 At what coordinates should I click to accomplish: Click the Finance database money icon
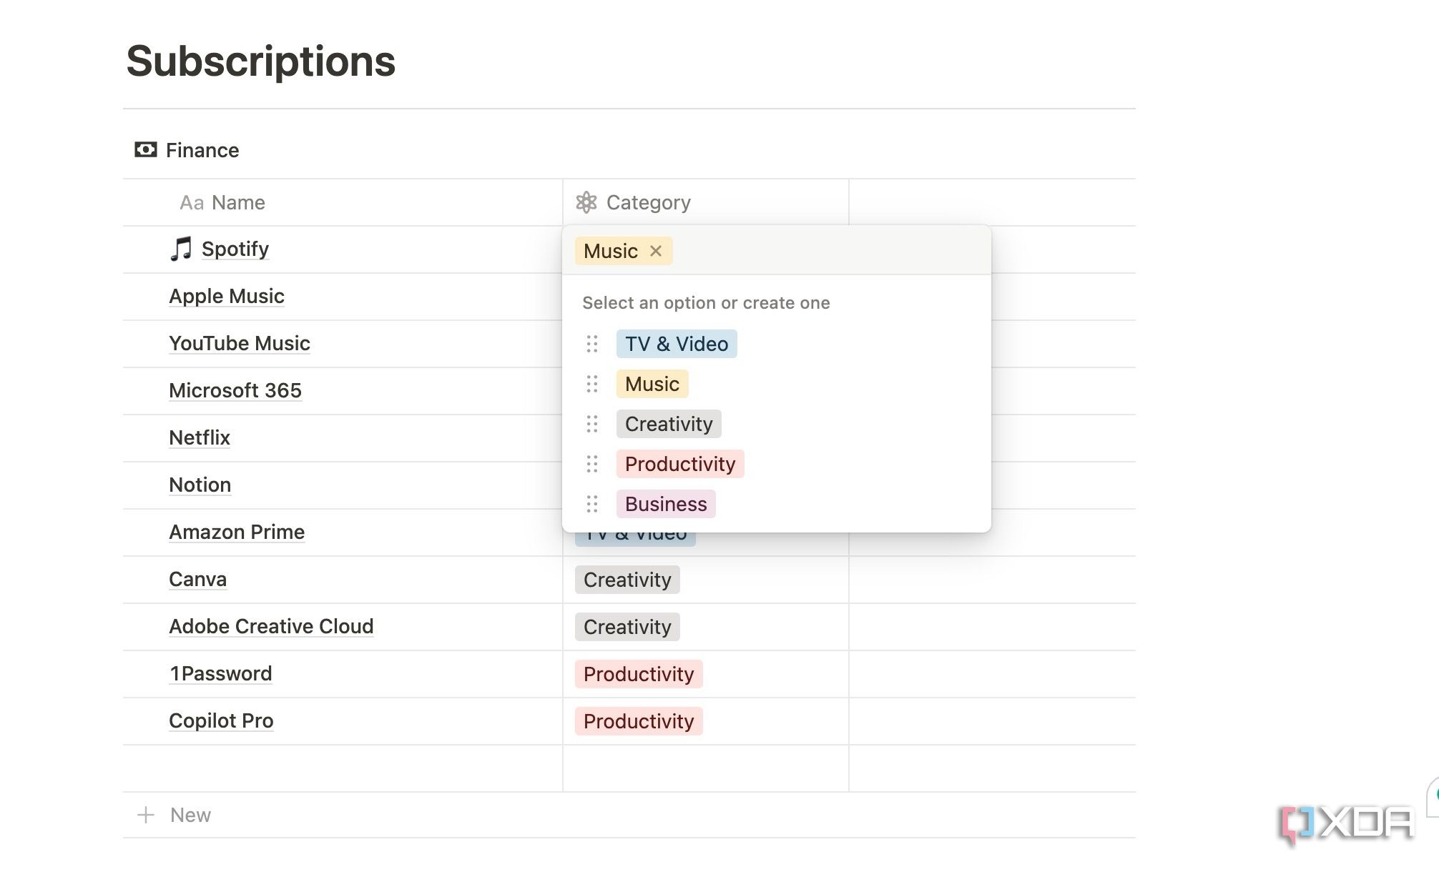pyautogui.click(x=145, y=149)
